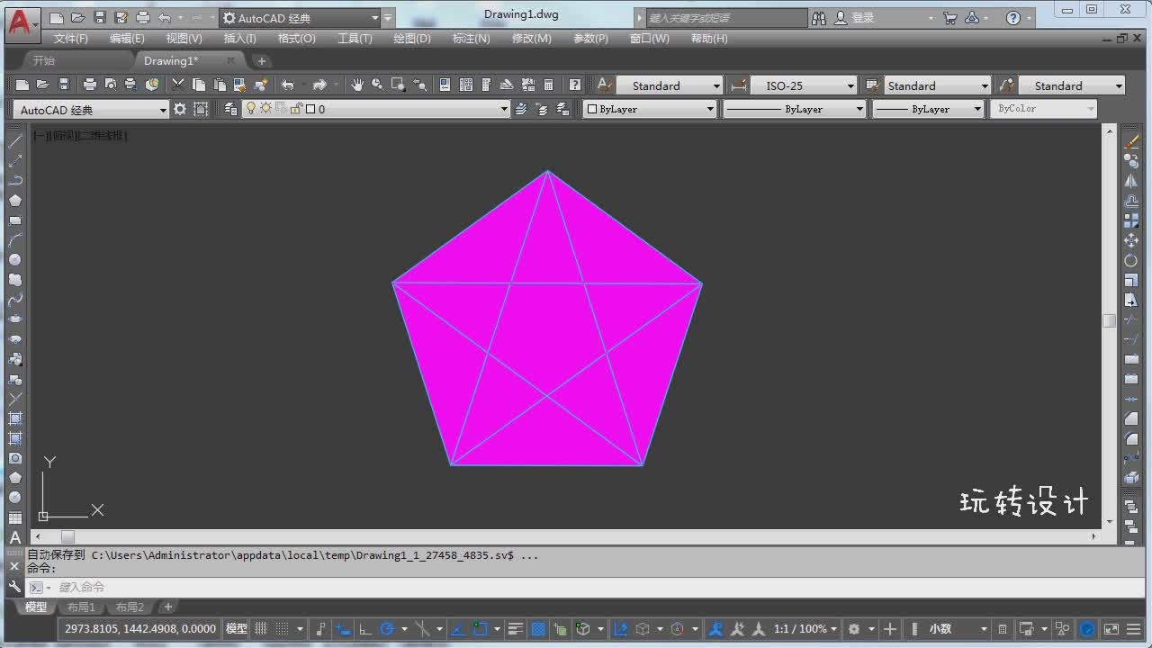Image resolution: width=1152 pixels, height=648 pixels.
Task: Select the multiline Text tool (A)
Action: (15, 537)
